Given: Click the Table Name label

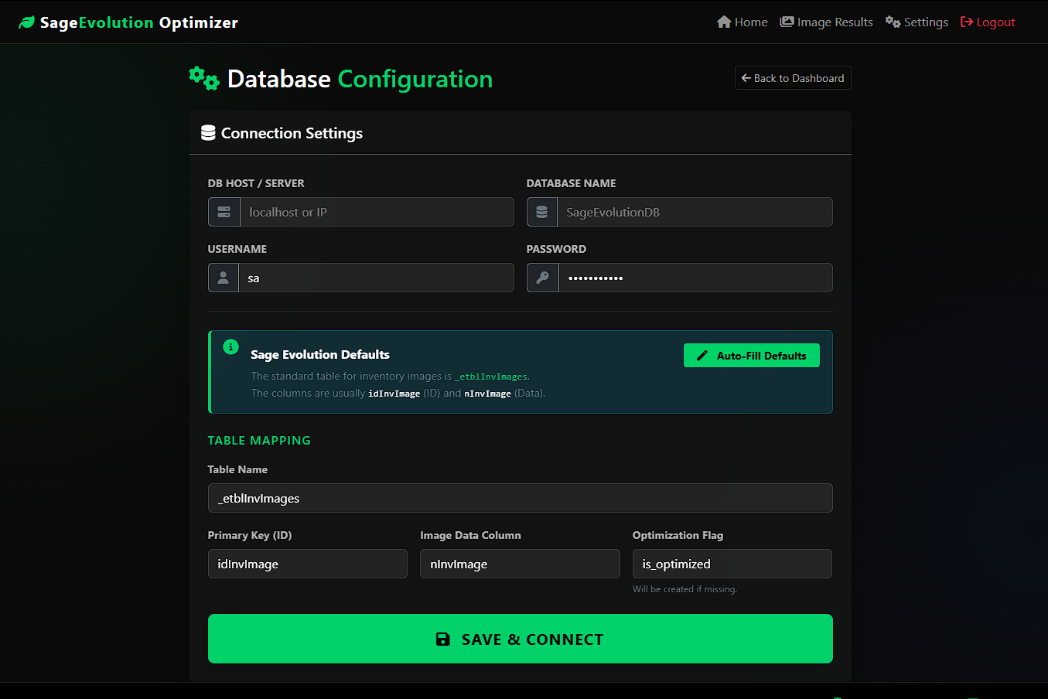Looking at the screenshot, I should pyautogui.click(x=237, y=469).
